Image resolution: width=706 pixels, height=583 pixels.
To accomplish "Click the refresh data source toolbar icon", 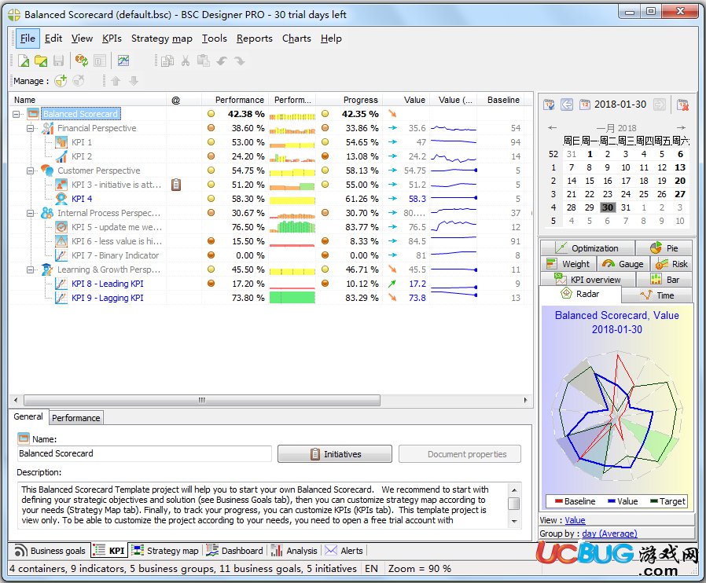I will coord(82,60).
